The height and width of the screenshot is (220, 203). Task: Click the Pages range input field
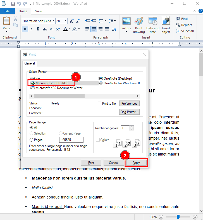(x=71, y=140)
